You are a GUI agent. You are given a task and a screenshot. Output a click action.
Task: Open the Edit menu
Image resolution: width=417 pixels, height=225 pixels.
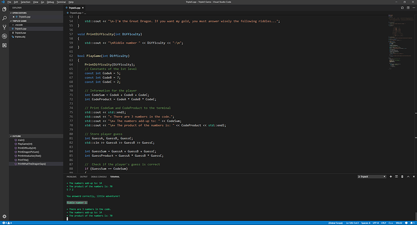tap(16, 2)
